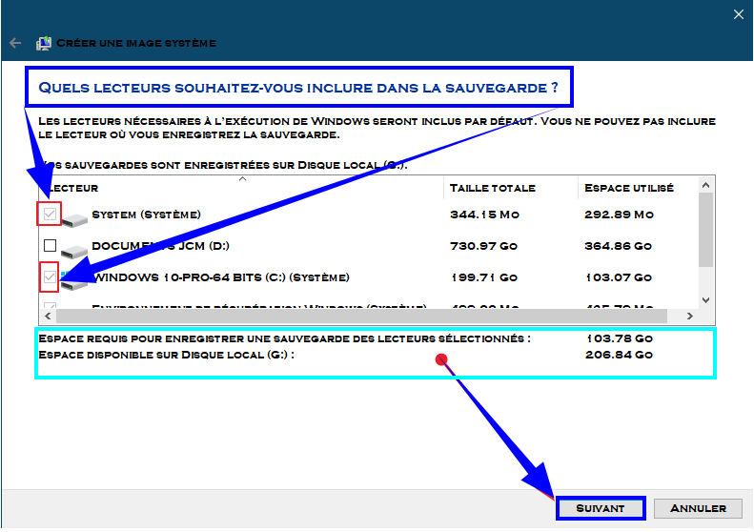Toggle the Windows 10-Pro-64 bits (C:) checkbox
This screenshot has height=532, width=754.
click(x=50, y=277)
